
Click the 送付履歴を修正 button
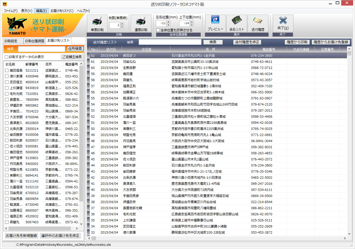coord(247,42)
